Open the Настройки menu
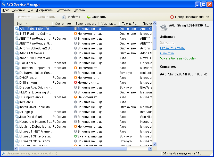Screen dimensions: 214x157 tap(63, 10)
